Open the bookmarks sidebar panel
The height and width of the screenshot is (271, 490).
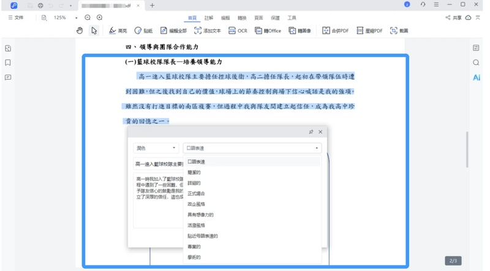tap(8, 63)
